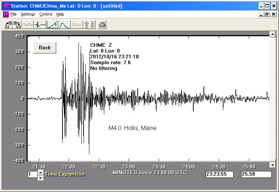
Task: Click the Now toolbar button
Action: tap(77, 25)
